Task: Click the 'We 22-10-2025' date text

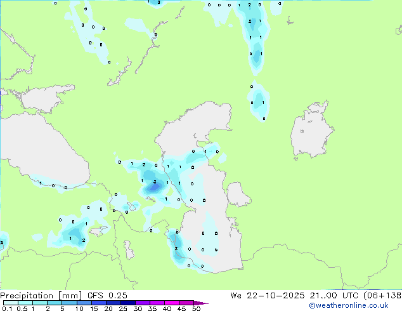Action: pos(268,296)
